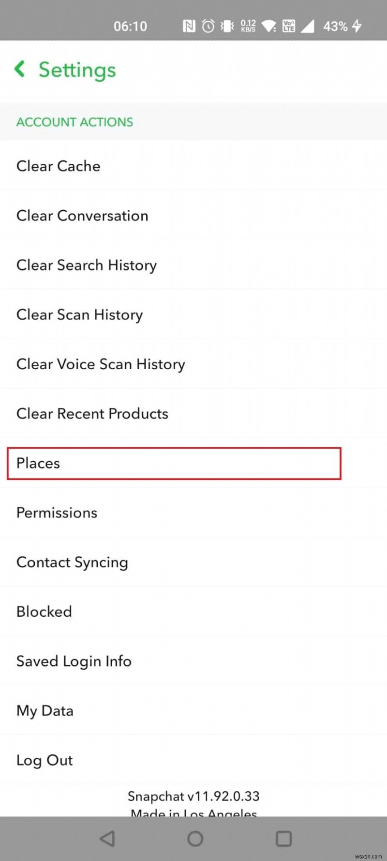Viewport: 387px width, 861px height.
Task: Open Clear Recent Products
Action: [x=92, y=413]
